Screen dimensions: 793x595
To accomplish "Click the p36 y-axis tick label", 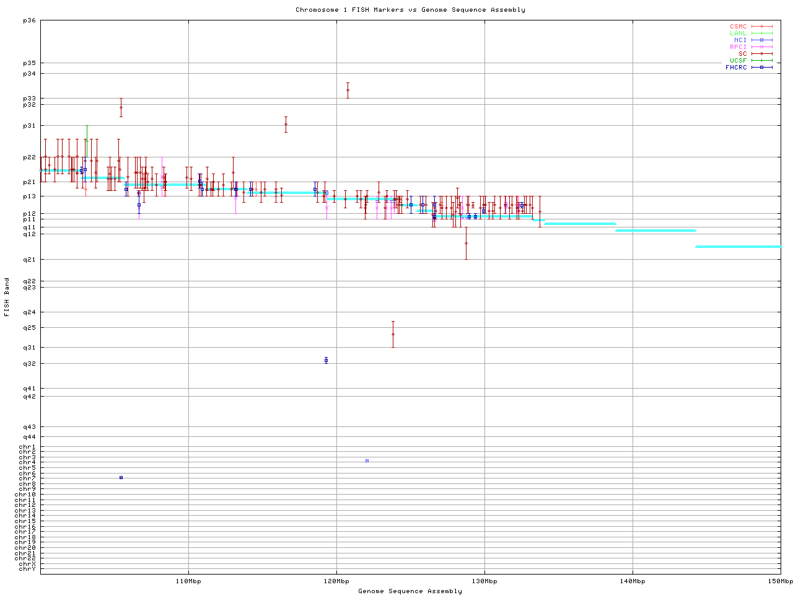I will 29,20.
